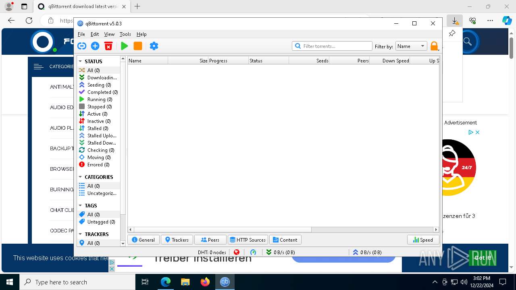Select the Stalled Uploading filter
The height and width of the screenshot is (290, 516).
[99, 135]
